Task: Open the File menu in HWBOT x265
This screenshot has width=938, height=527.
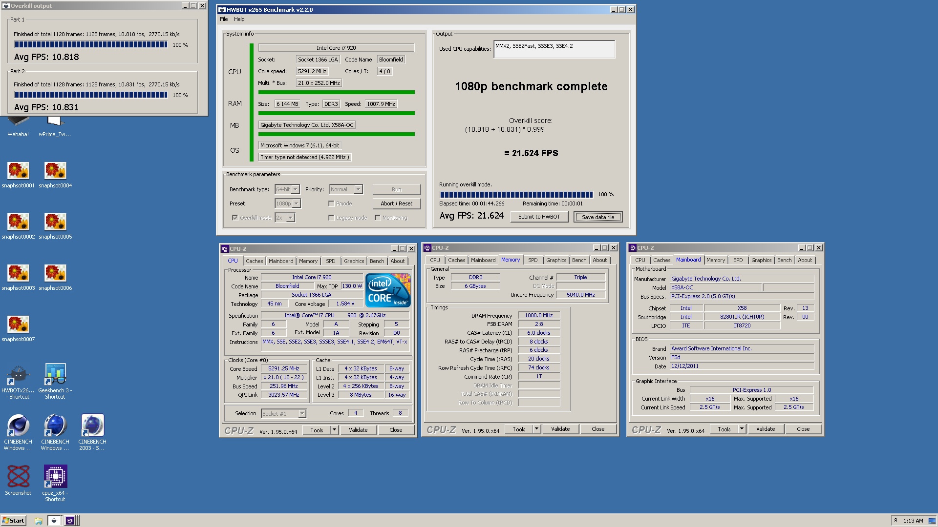Action: (x=224, y=19)
